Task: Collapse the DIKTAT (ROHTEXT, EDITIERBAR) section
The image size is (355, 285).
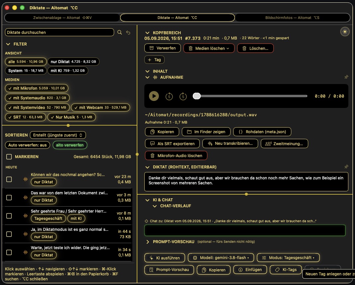Action: pos(147,167)
